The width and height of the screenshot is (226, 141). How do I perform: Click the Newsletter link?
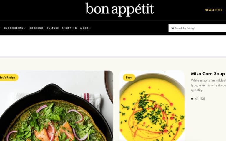(214, 10)
